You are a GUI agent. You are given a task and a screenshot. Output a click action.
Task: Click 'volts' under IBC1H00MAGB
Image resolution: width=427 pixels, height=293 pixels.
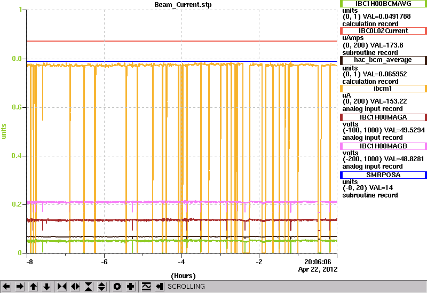350,153
